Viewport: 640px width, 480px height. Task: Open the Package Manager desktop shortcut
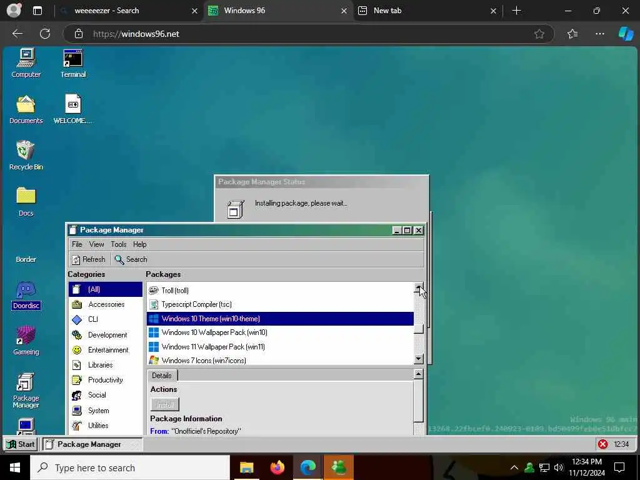pyautogui.click(x=26, y=390)
